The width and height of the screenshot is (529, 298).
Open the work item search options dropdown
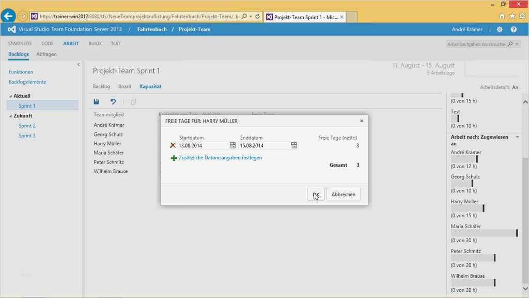(x=517, y=44)
